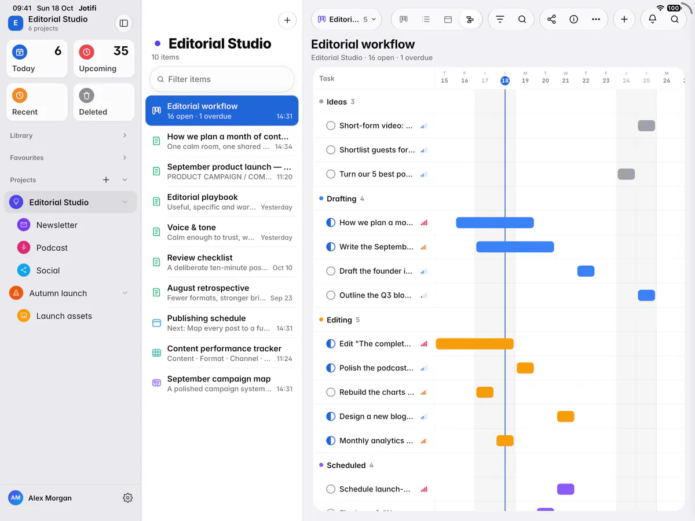
Task: Collapse the Scheduled group
Action: [346, 465]
